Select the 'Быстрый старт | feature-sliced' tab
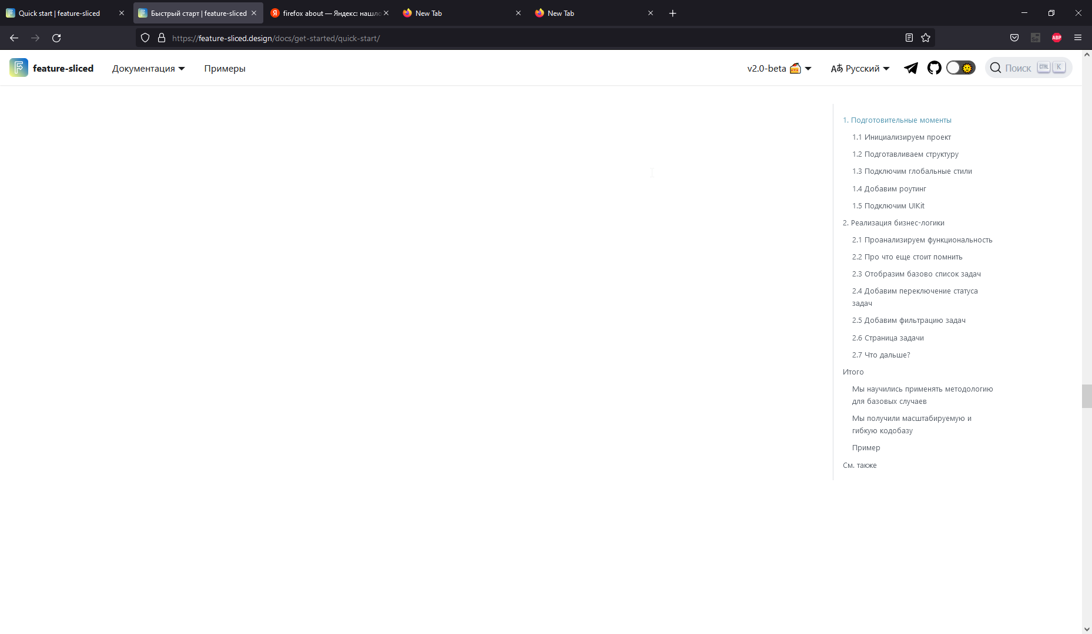Viewport: 1092px width, 634px height. pos(198,13)
